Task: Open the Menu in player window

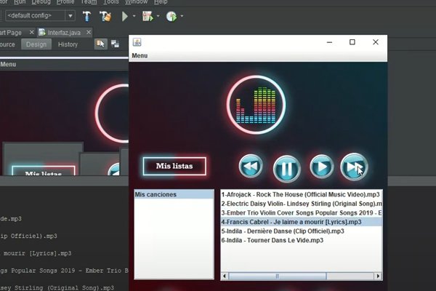Action: click(140, 55)
